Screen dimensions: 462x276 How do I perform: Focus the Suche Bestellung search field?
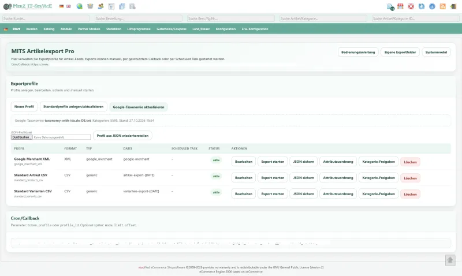tap(139, 18)
